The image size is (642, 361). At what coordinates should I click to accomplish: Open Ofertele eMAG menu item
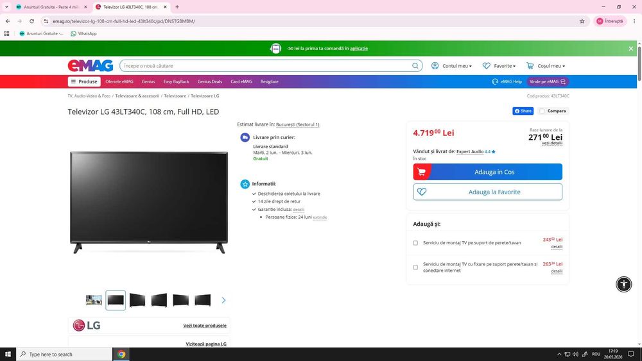point(119,81)
